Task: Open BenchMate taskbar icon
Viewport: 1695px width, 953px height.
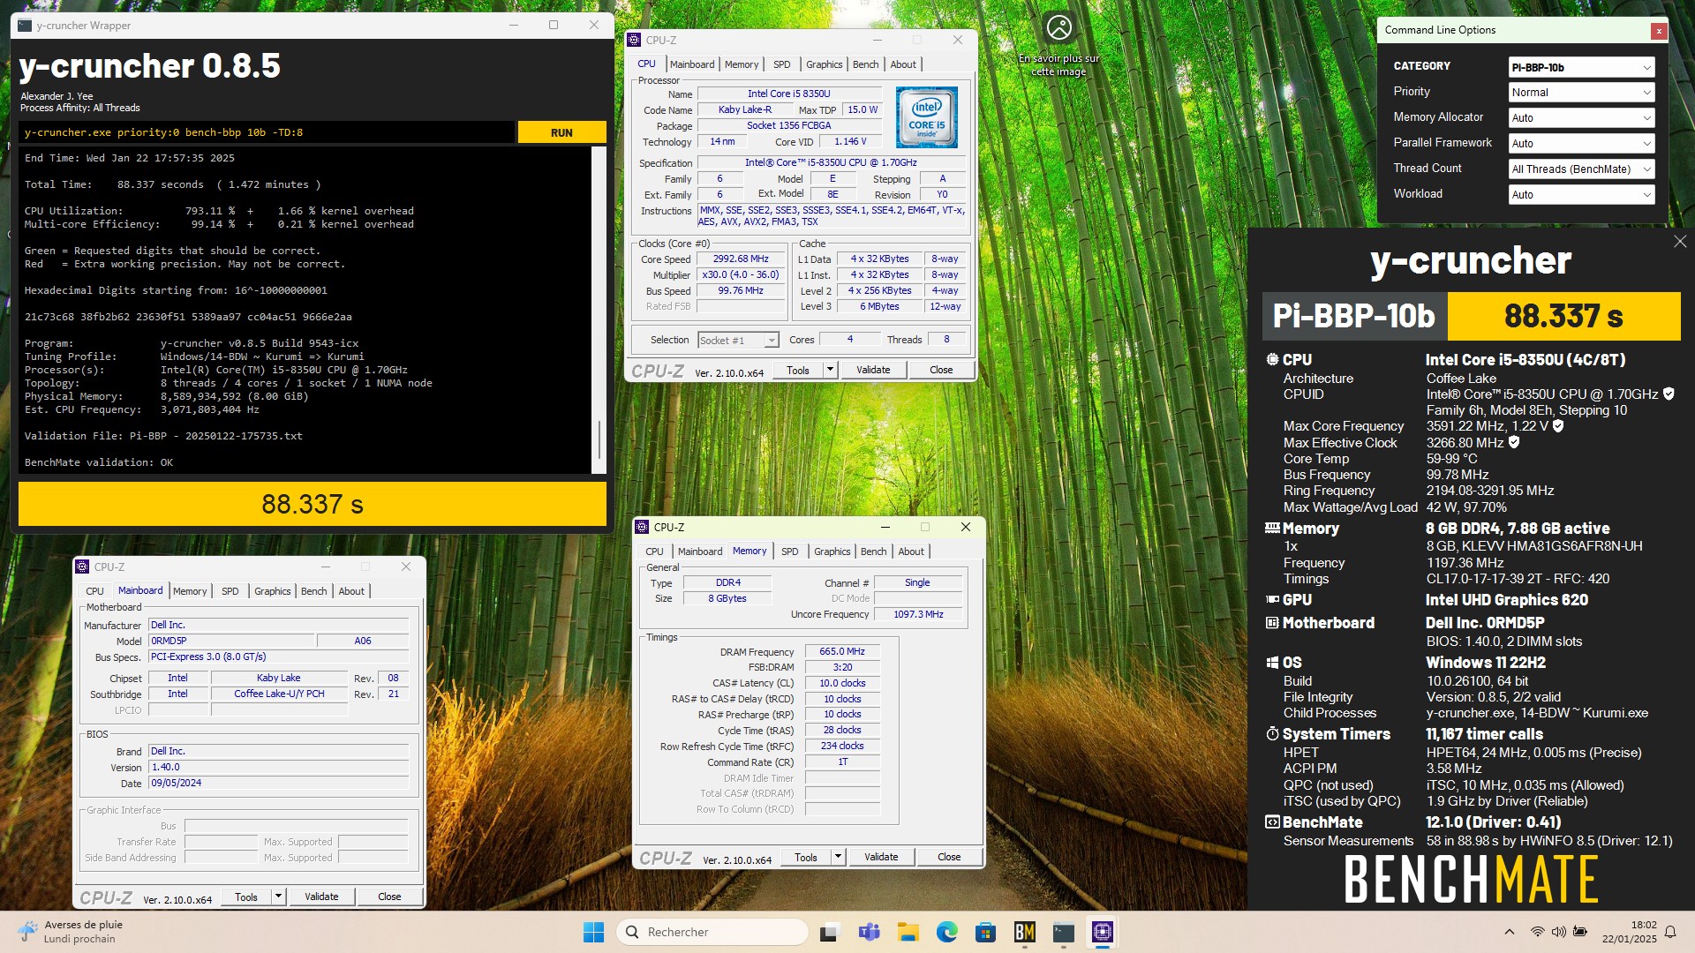Action: (1025, 932)
